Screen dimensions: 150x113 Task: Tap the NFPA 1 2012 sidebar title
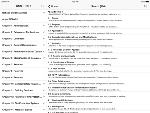point(23,6)
